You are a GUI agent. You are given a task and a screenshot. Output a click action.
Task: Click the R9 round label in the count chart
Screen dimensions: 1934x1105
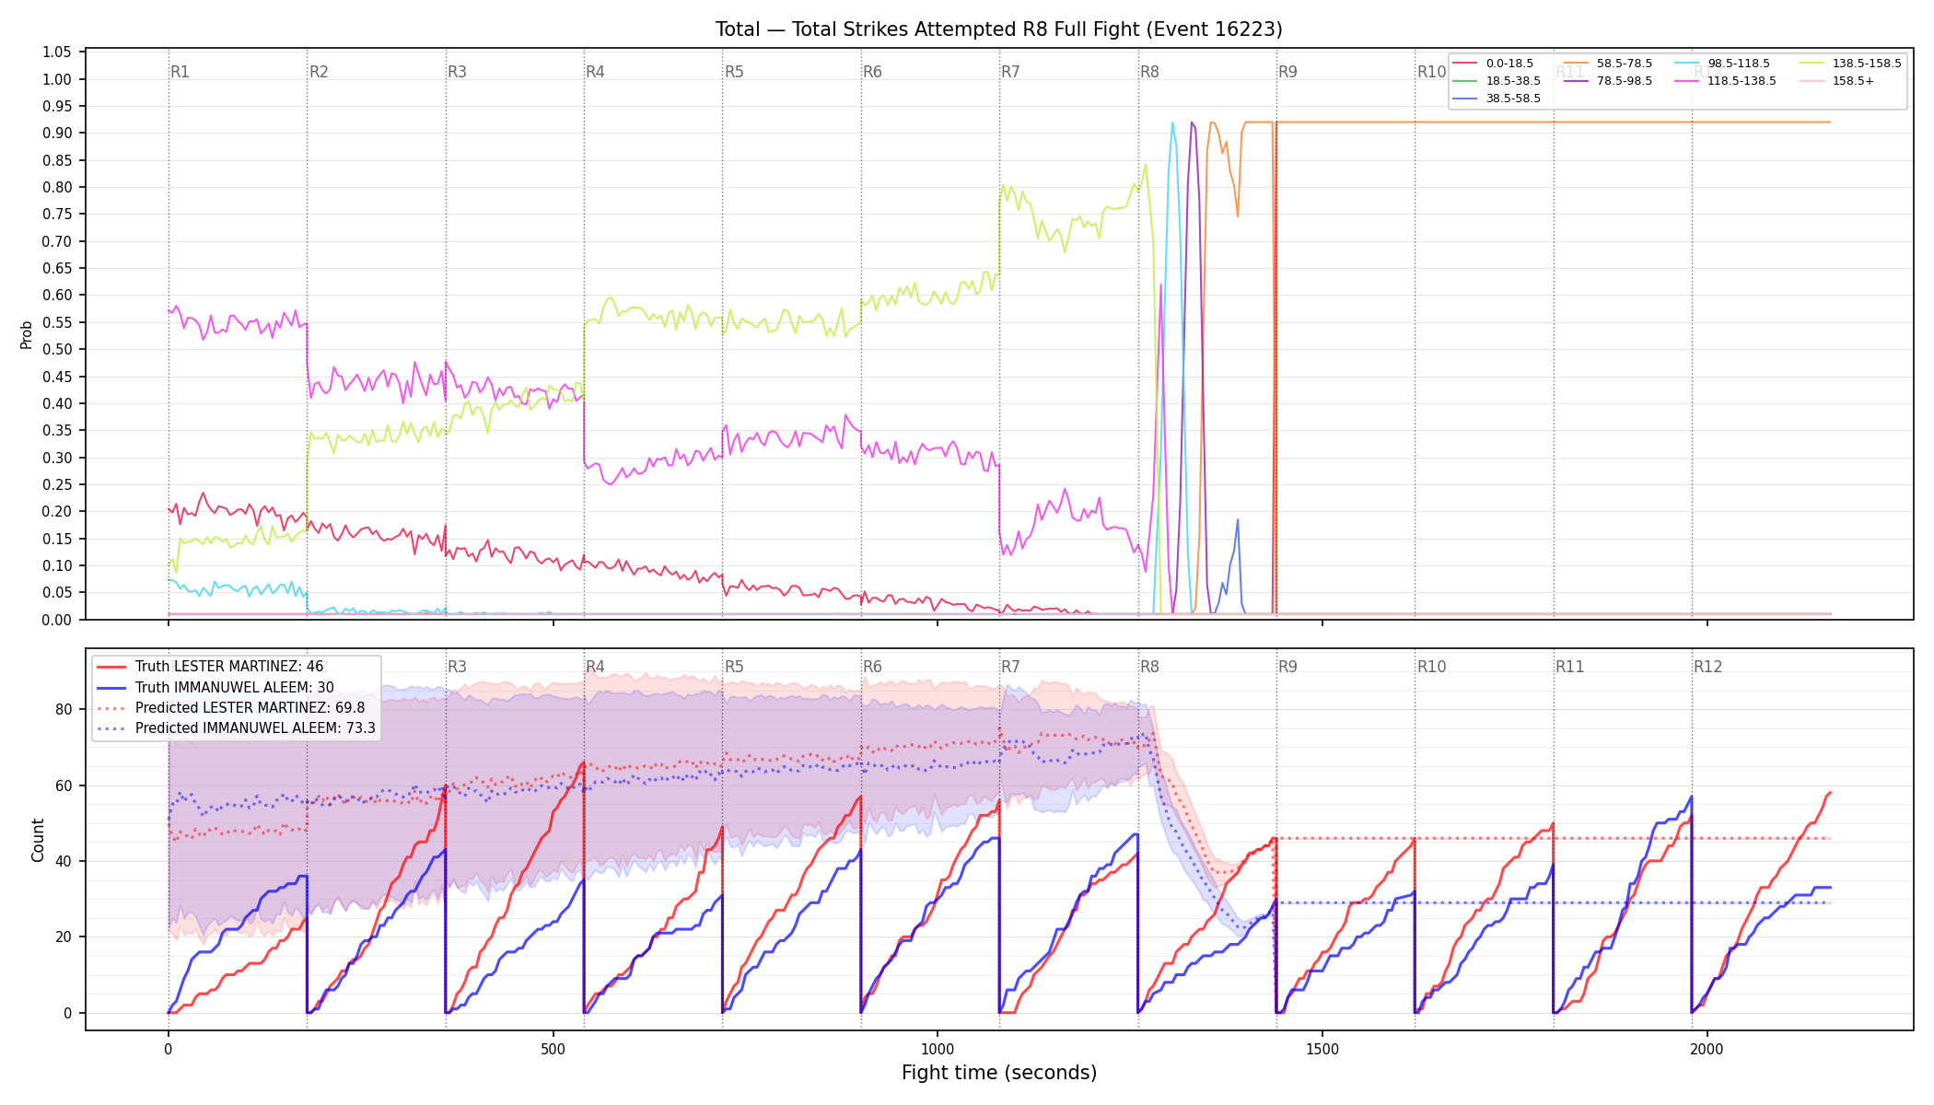click(1287, 667)
